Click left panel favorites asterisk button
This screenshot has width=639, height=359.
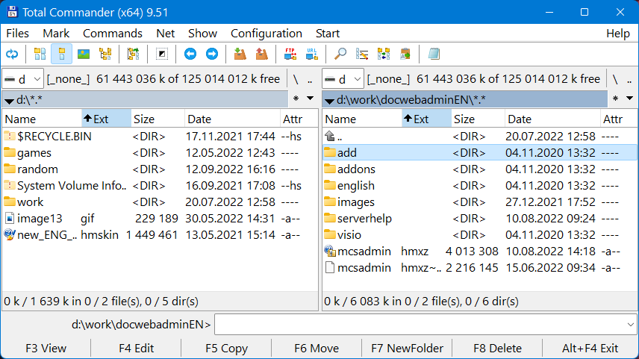(x=296, y=99)
